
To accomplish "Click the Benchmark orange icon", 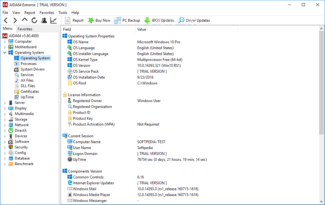I will [x=11, y=164].
